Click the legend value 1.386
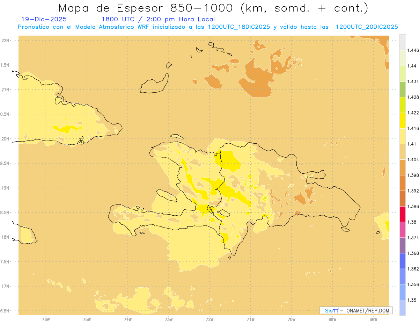419x324 pixels. tap(413, 206)
